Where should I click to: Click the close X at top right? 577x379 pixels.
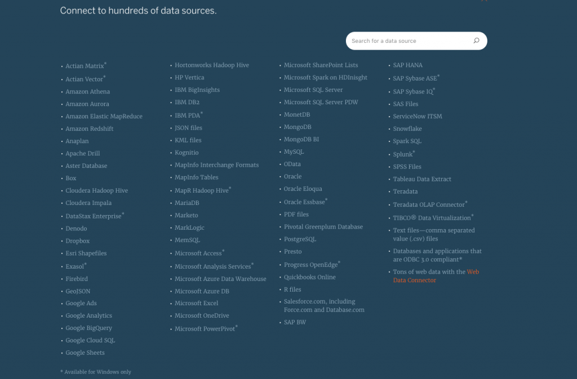[484, 2]
